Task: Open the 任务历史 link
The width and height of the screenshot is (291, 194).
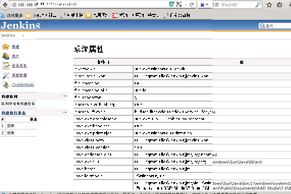Action: (x=19, y=66)
